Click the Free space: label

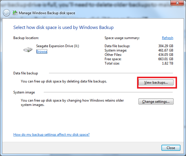click(x=113, y=59)
